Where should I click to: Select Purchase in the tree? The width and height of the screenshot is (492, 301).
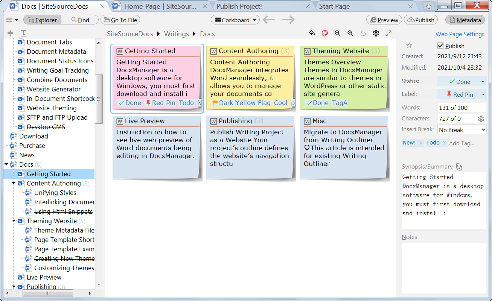pyautogui.click(x=32, y=146)
